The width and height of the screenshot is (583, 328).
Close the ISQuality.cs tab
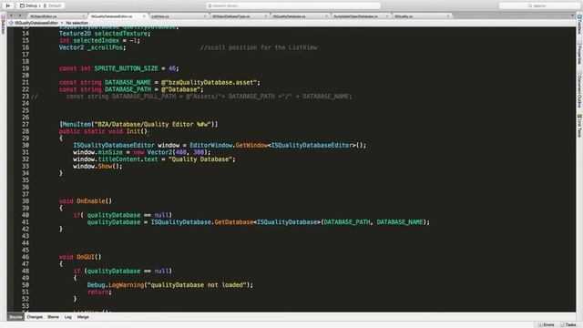(447, 16)
